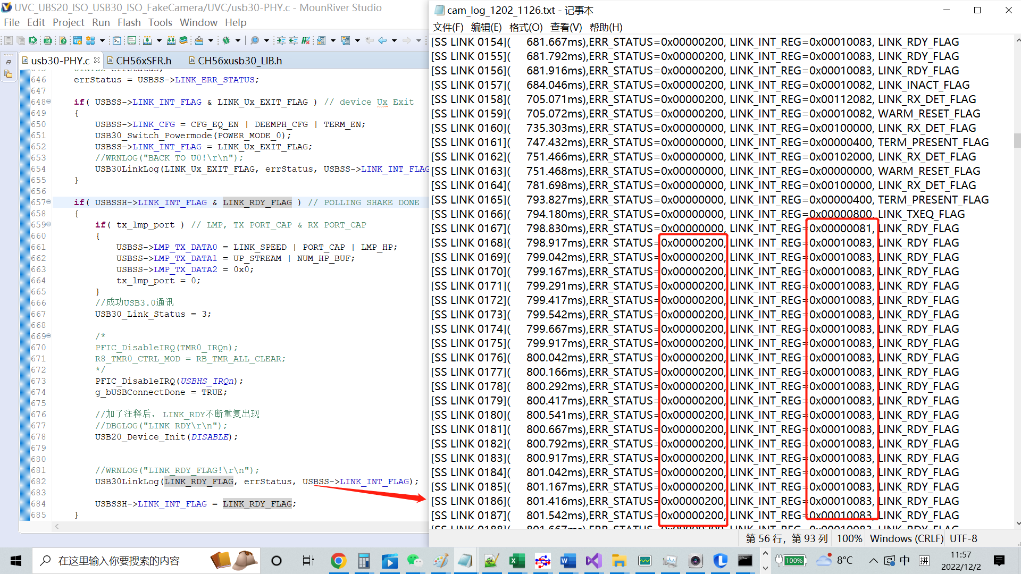Click the window-with-gear toolbar icon
Image resolution: width=1021 pixels, height=574 pixels.
click(78, 40)
